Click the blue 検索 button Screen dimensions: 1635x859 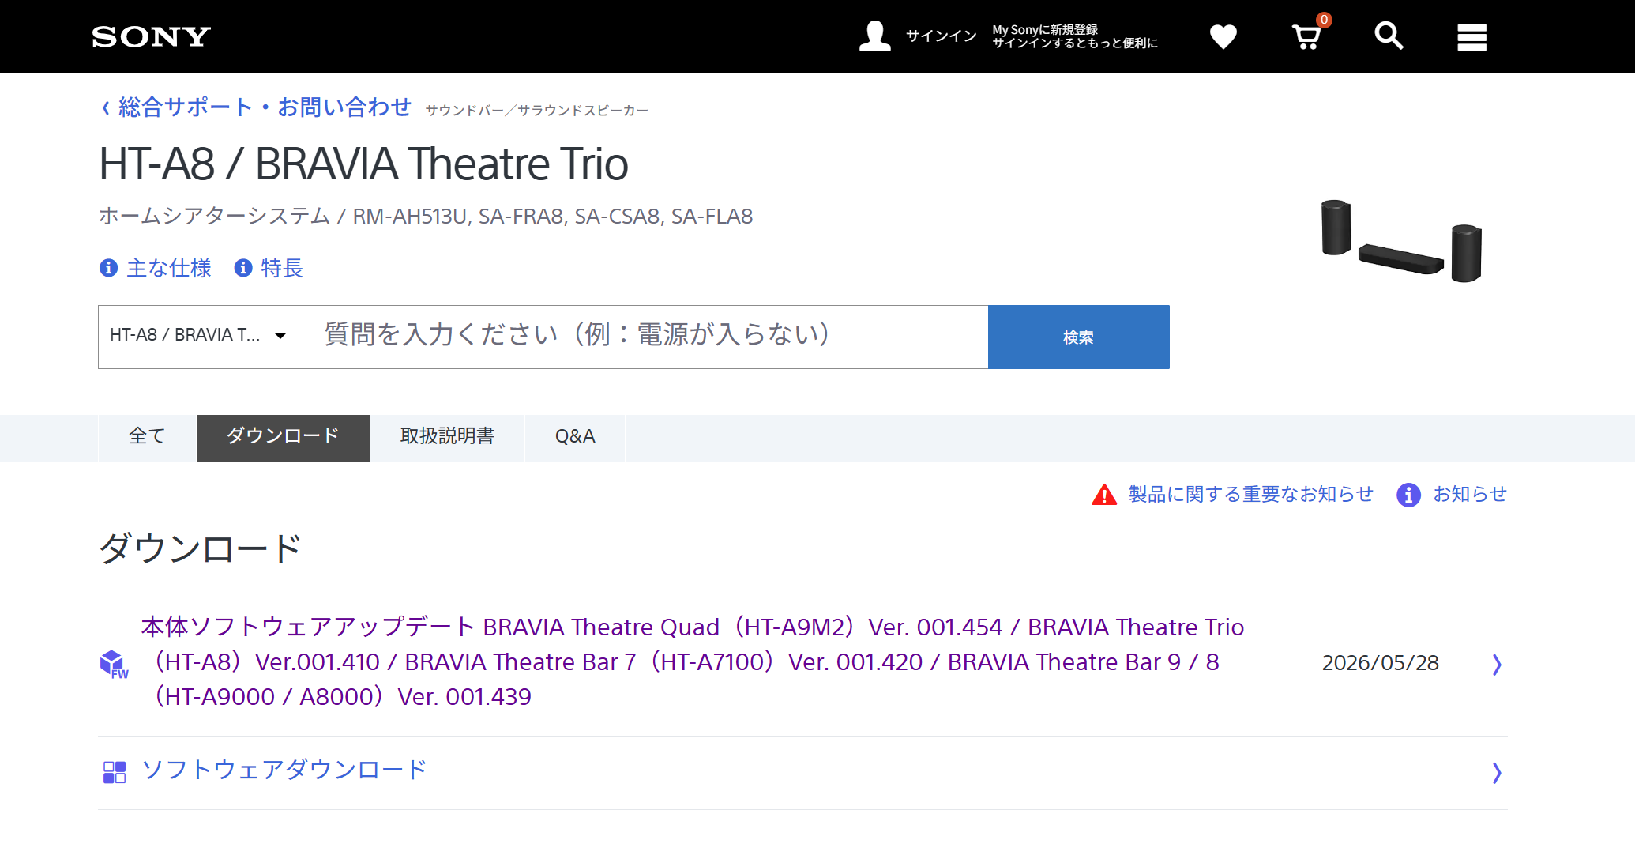(1078, 337)
